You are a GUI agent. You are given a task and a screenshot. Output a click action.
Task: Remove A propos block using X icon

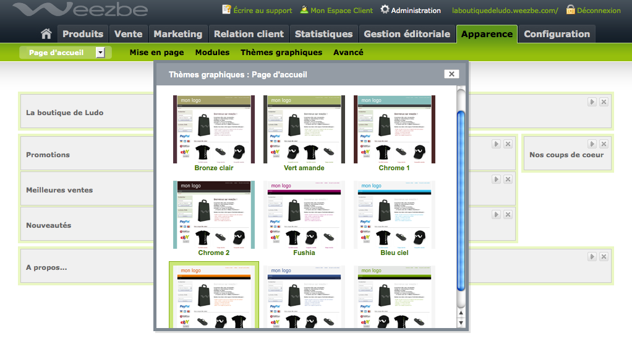coord(604,256)
